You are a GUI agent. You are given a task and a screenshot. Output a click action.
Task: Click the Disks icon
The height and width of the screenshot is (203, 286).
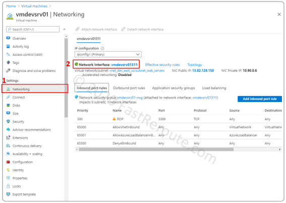click(x=8, y=105)
